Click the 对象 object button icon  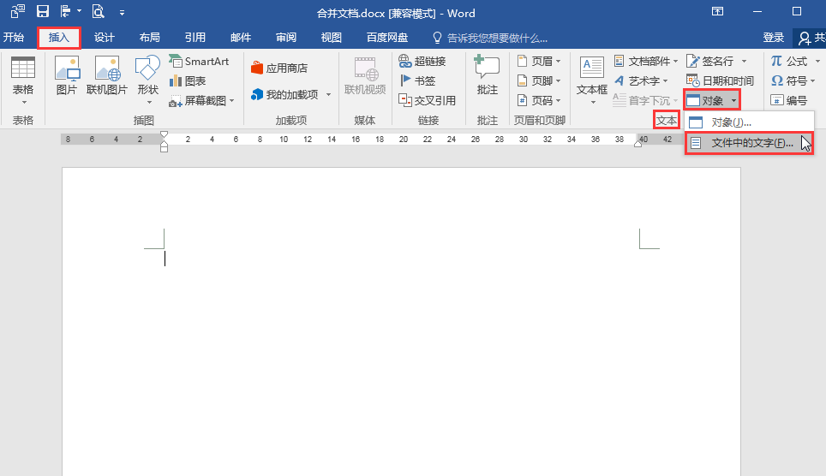point(694,100)
